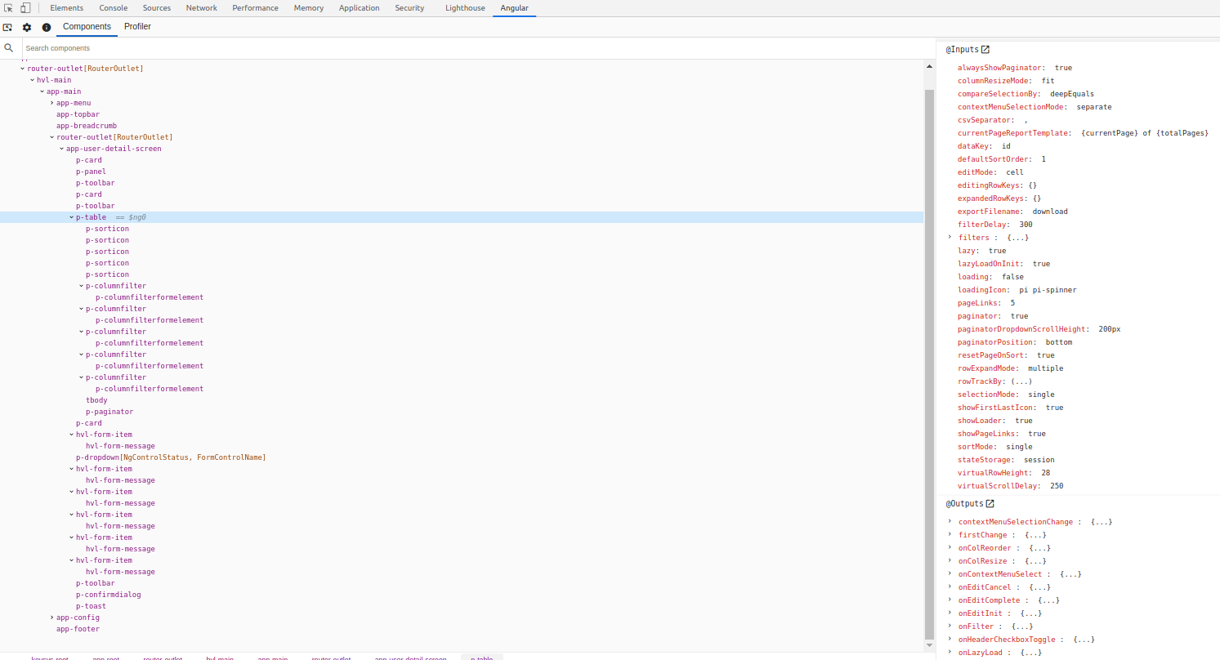Screen dimensions: 1220x660
Task: Select the p-toast component
Action: click(x=91, y=606)
